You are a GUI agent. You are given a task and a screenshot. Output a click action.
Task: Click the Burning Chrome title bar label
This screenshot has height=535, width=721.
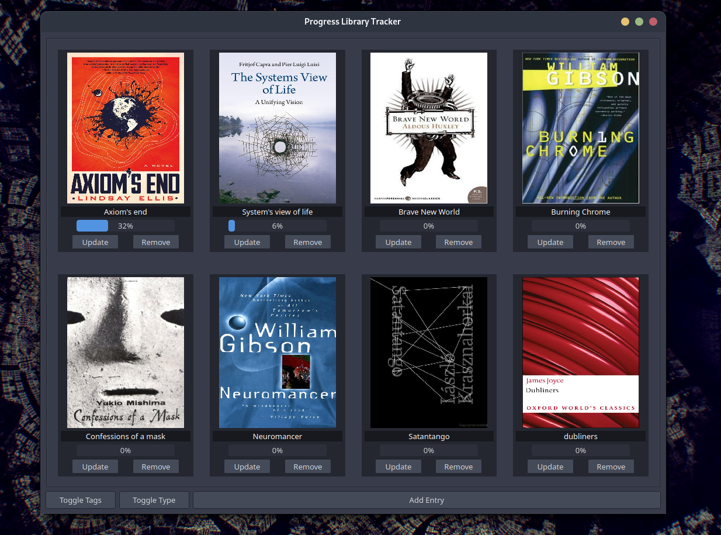(580, 212)
